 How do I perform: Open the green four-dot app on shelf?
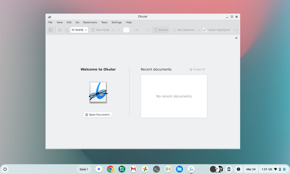point(122,169)
